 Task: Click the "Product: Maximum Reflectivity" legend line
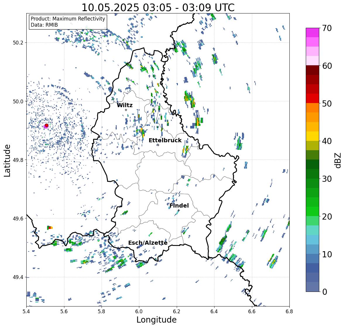(x=68, y=19)
